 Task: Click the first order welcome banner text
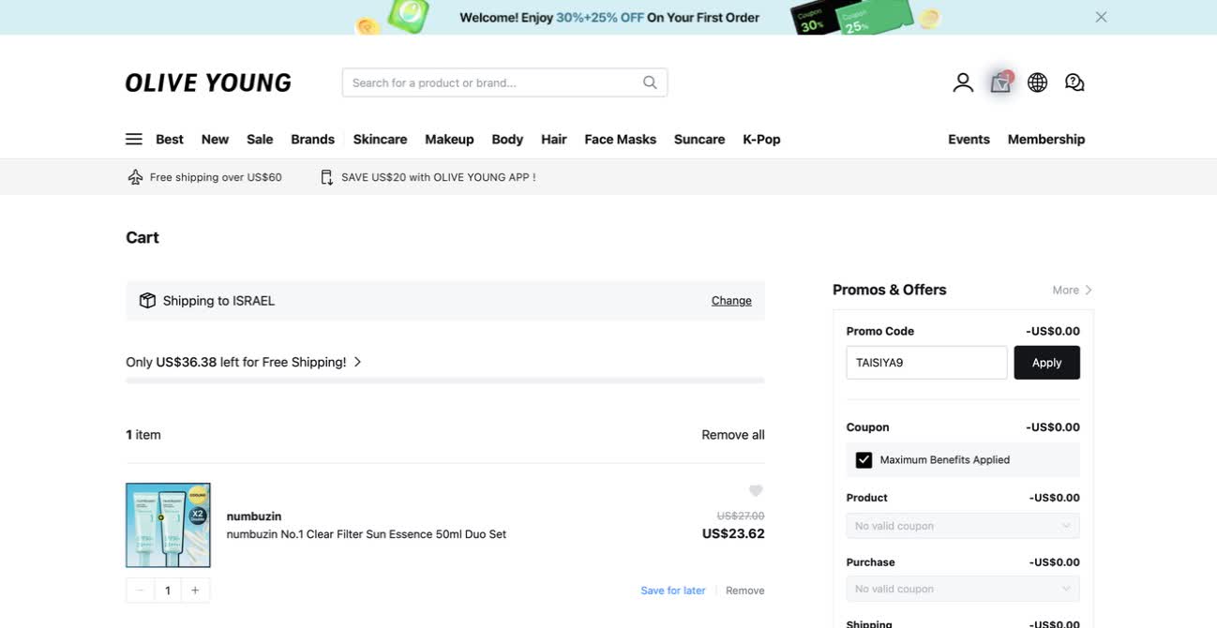pos(609,17)
